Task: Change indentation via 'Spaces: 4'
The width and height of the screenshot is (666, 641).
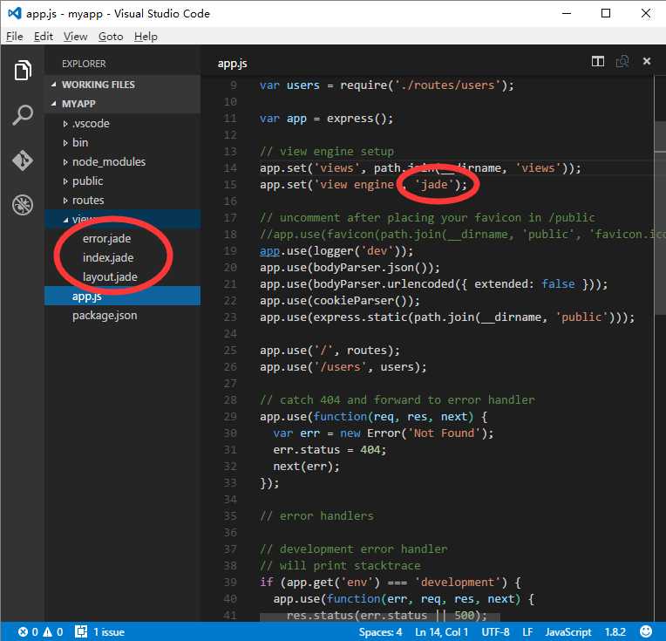Action: point(380,632)
